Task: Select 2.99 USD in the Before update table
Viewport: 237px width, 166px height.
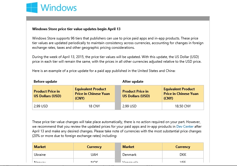Action: 41,106
